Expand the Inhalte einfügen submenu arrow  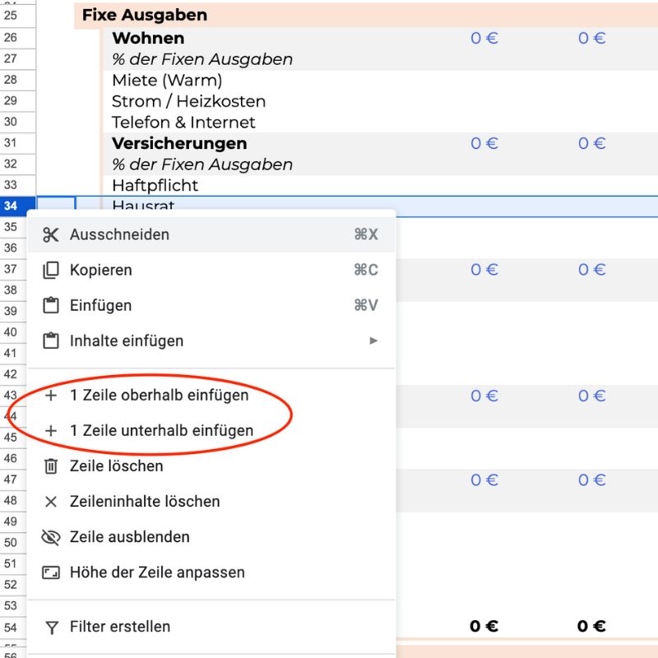(x=374, y=341)
